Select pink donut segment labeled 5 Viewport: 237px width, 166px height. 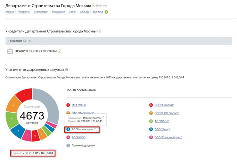click(x=27, y=135)
